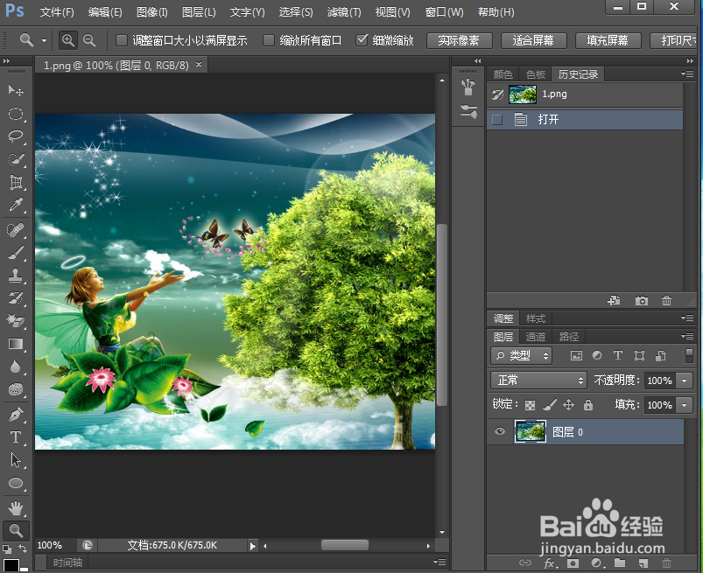This screenshot has width=703, height=573.
Task: Open the 图像(I) menu
Action: pyautogui.click(x=151, y=12)
